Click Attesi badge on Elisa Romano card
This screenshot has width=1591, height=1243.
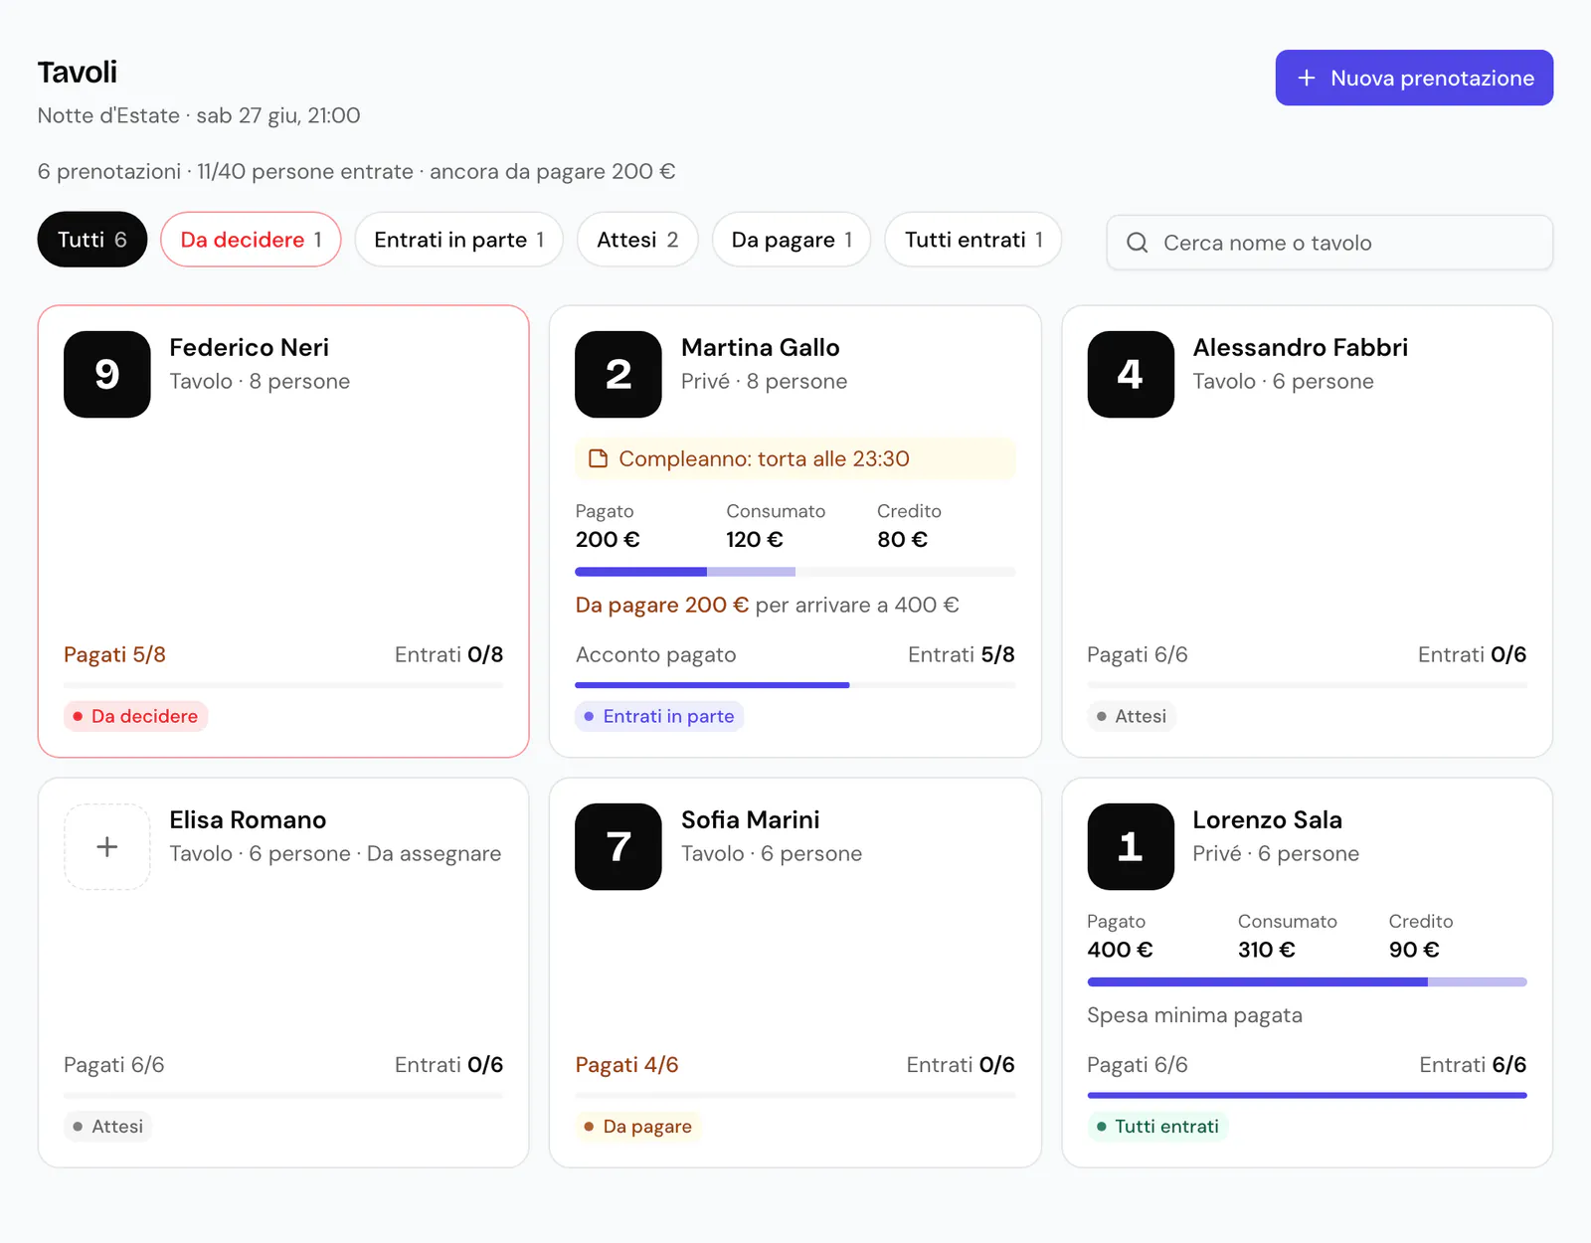pos(107,1127)
